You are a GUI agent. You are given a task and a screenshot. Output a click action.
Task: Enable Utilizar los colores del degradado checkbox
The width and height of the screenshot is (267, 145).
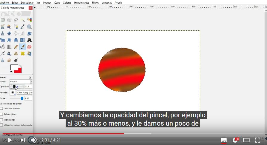tap(1, 125)
